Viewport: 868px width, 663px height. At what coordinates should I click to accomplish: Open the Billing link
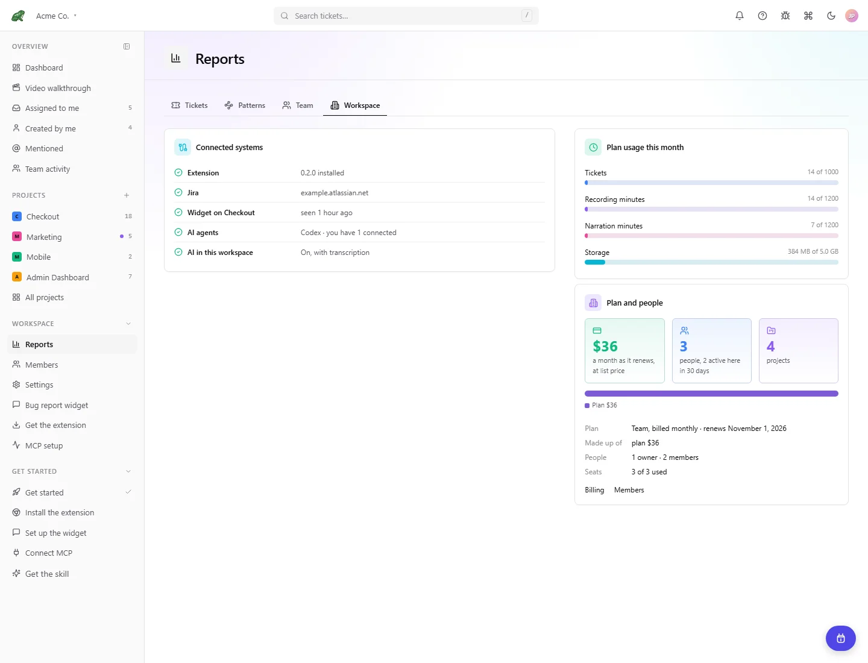click(x=594, y=490)
